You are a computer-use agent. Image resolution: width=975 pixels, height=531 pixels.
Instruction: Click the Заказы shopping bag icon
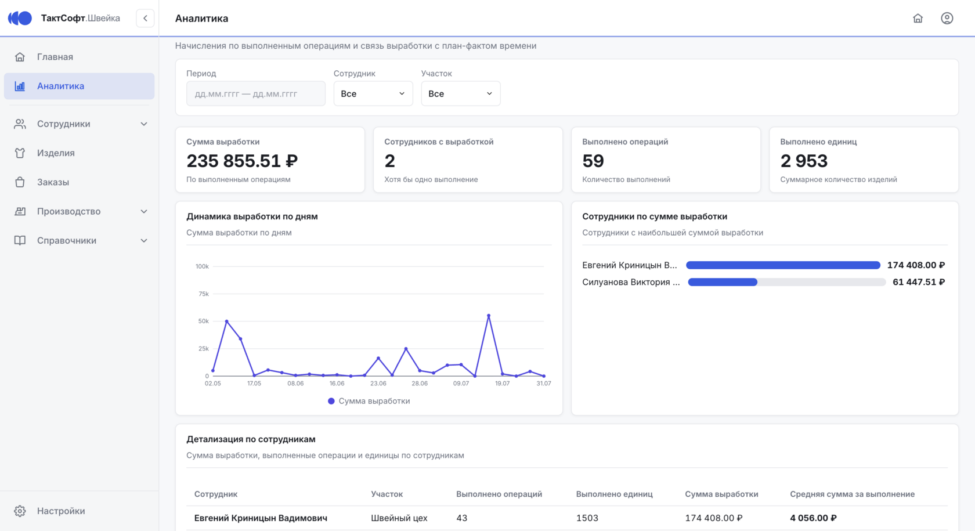[x=20, y=182]
